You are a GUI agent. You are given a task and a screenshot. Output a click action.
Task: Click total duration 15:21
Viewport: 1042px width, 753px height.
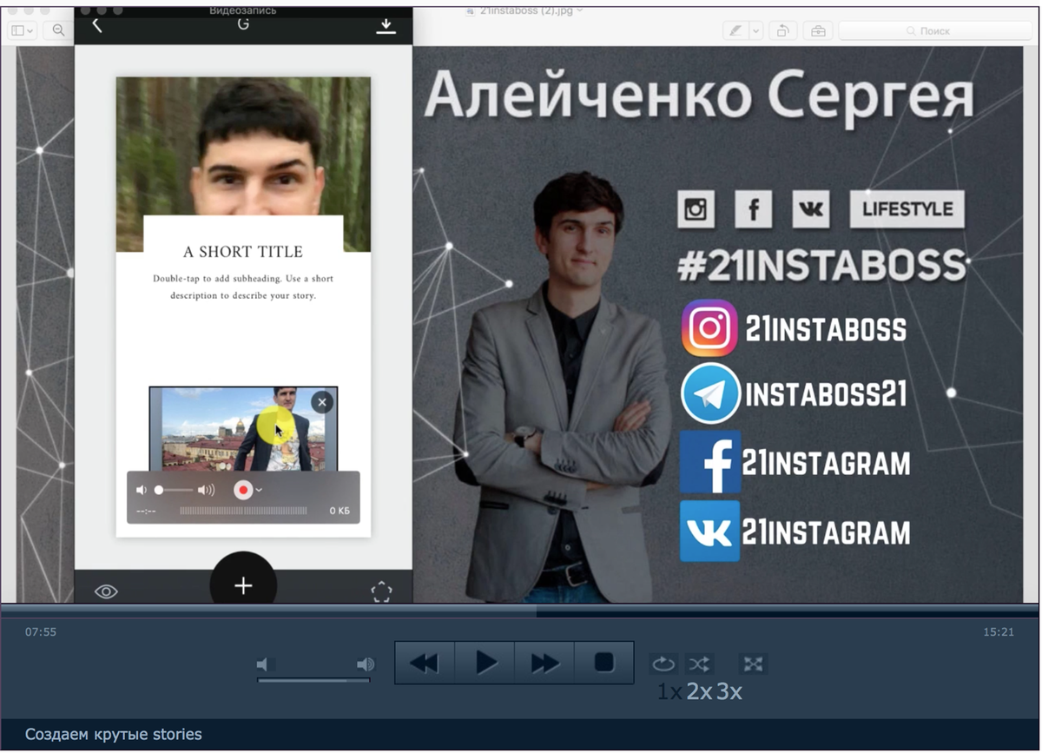(999, 632)
